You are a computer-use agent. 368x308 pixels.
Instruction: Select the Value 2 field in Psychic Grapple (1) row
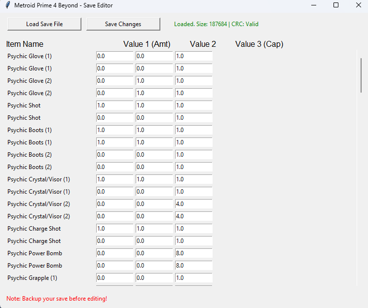(x=154, y=278)
